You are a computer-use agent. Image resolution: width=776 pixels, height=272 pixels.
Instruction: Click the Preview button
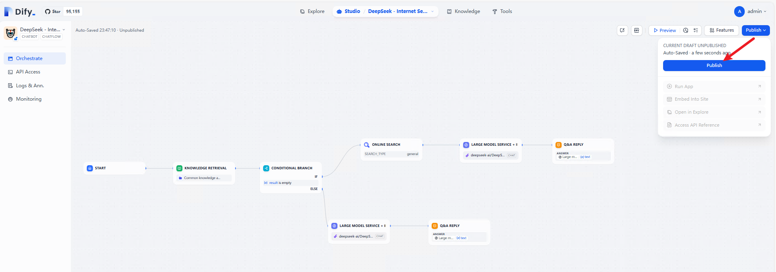(x=665, y=30)
